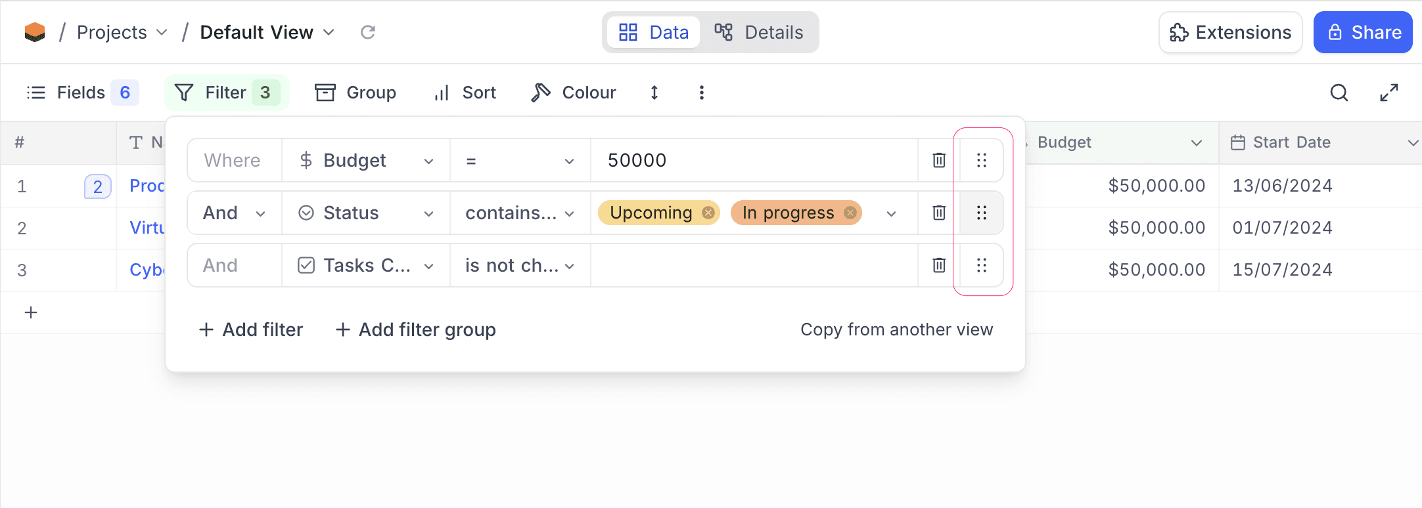Reload view using refresh icon
The height and width of the screenshot is (508, 1422).
coord(368,32)
